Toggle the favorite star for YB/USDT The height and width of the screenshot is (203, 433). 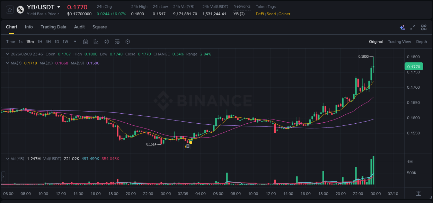point(9,9)
